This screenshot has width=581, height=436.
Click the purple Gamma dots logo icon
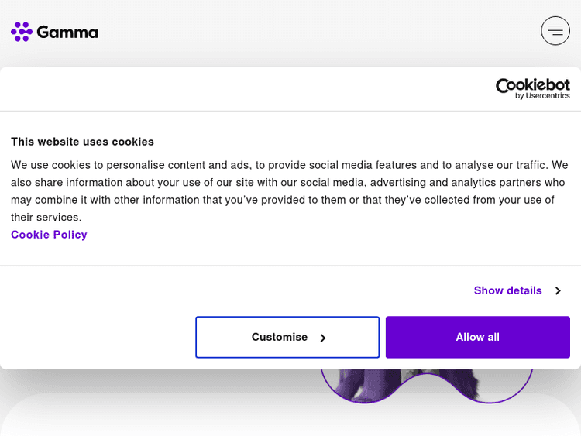pyautogui.click(x=21, y=32)
